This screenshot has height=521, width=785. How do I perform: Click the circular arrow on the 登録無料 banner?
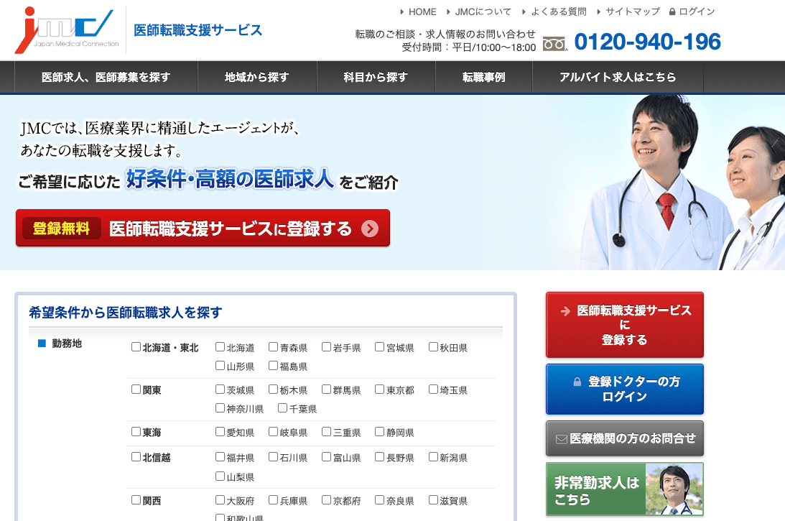pyautogui.click(x=370, y=229)
